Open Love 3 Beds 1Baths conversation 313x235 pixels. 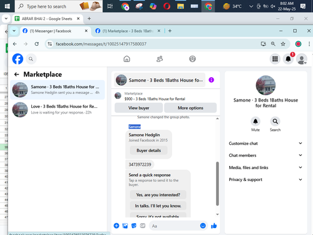tap(58, 110)
